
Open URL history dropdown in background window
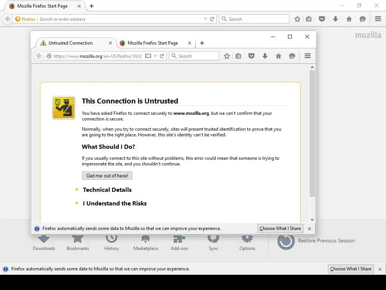tap(205, 19)
